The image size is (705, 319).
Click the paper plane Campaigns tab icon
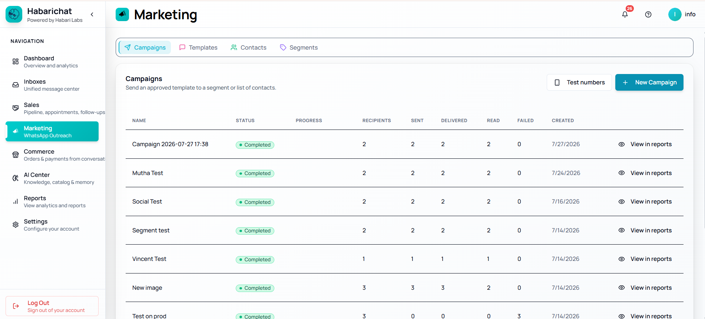tap(128, 47)
